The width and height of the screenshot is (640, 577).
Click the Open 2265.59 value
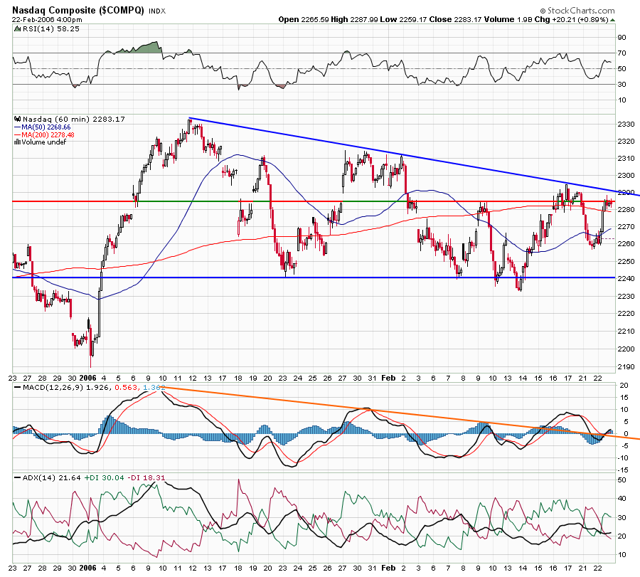coord(303,20)
